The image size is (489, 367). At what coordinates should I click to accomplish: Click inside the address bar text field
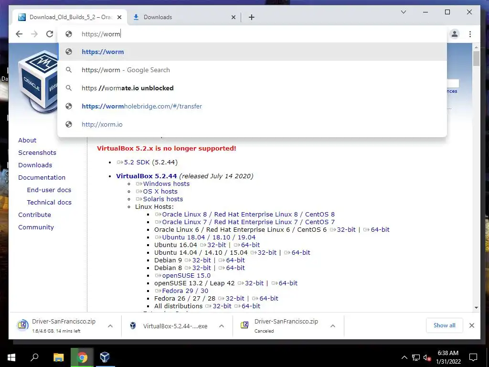[x=253, y=34]
